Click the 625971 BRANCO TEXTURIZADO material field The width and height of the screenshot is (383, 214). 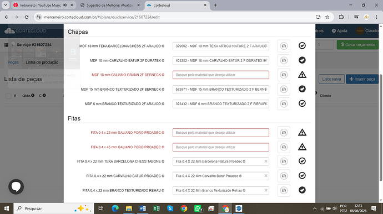pyautogui.click(x=221, y=90)
